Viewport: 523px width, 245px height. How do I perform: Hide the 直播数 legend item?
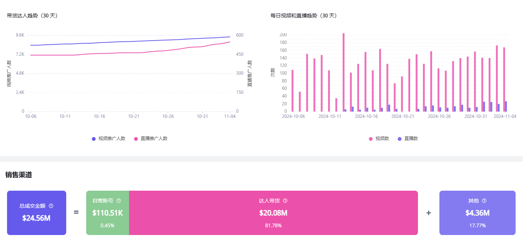coord(408,139)
